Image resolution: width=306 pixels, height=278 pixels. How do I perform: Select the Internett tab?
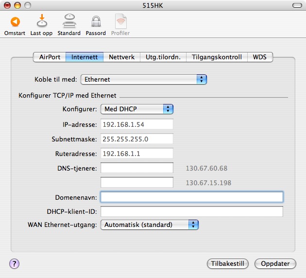(85, 57)
